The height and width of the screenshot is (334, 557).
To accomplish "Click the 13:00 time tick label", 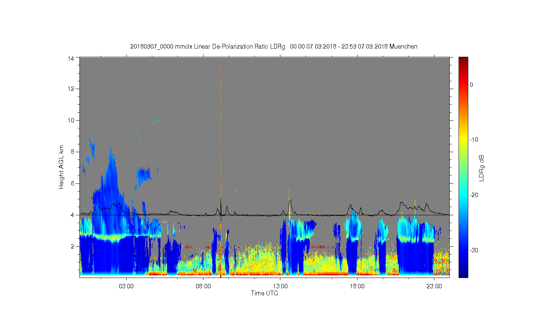I will [x=280, y=286].
